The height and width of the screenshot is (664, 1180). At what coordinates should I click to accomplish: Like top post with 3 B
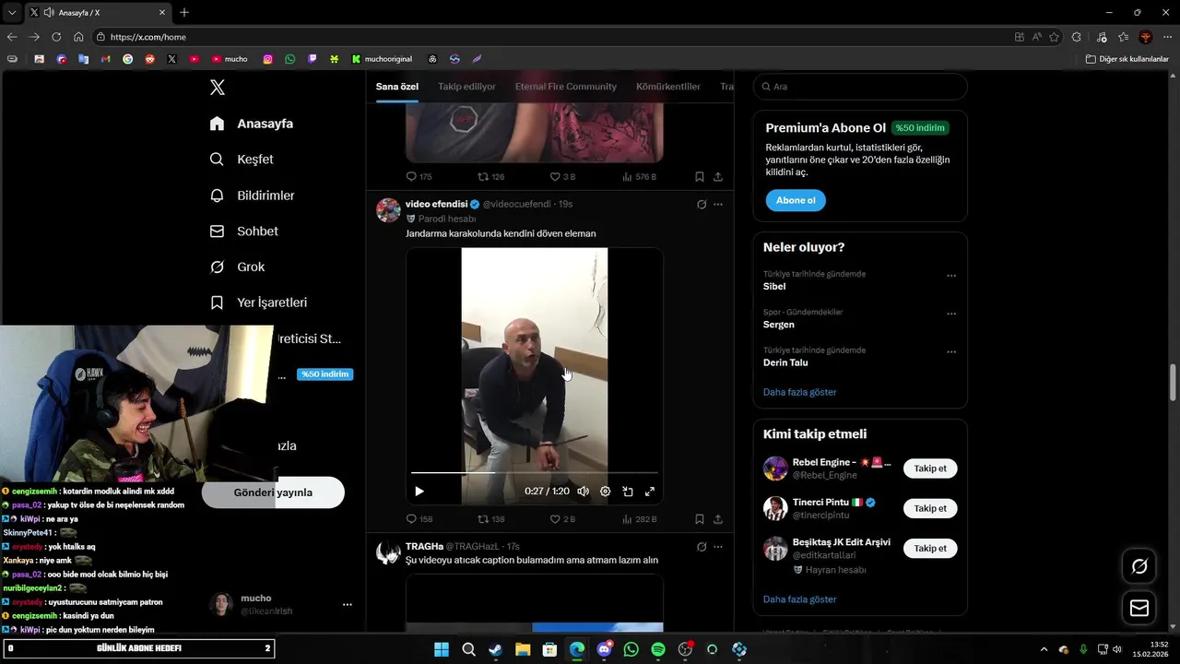(x=561, y=176)
